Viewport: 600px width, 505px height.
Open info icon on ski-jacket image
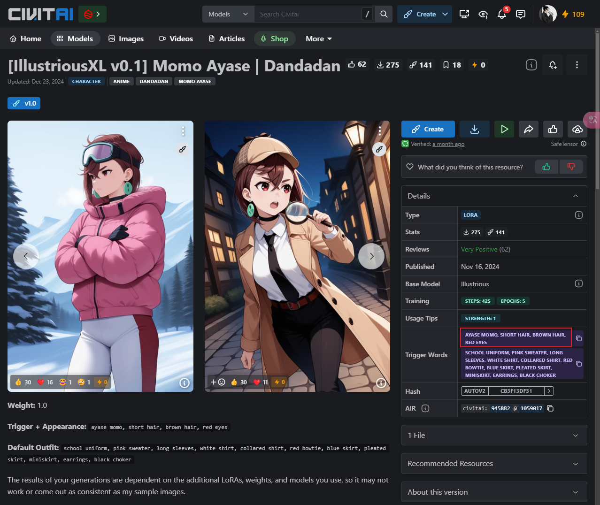pyautogui.click(x=185, y=383)
